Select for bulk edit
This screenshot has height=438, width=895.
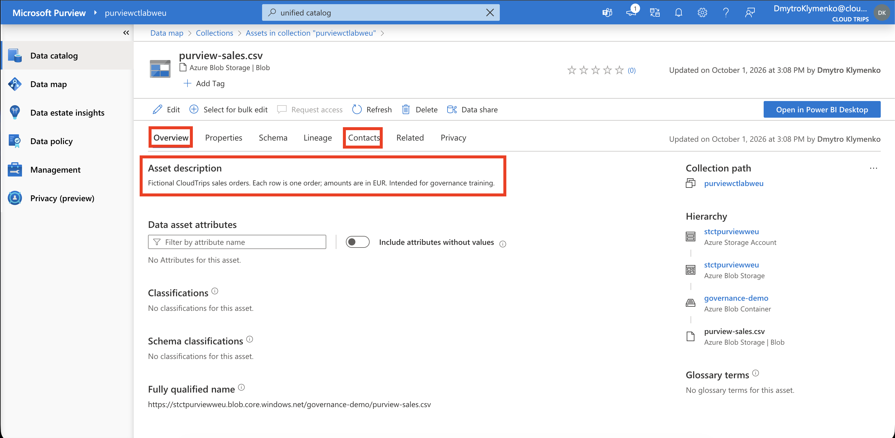pos(229,110)
